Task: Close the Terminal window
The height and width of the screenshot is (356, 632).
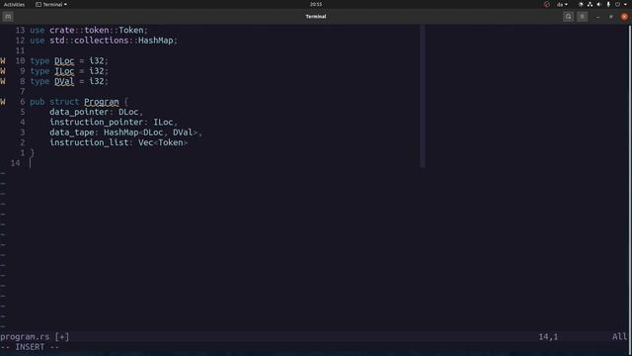Action: 624,17
